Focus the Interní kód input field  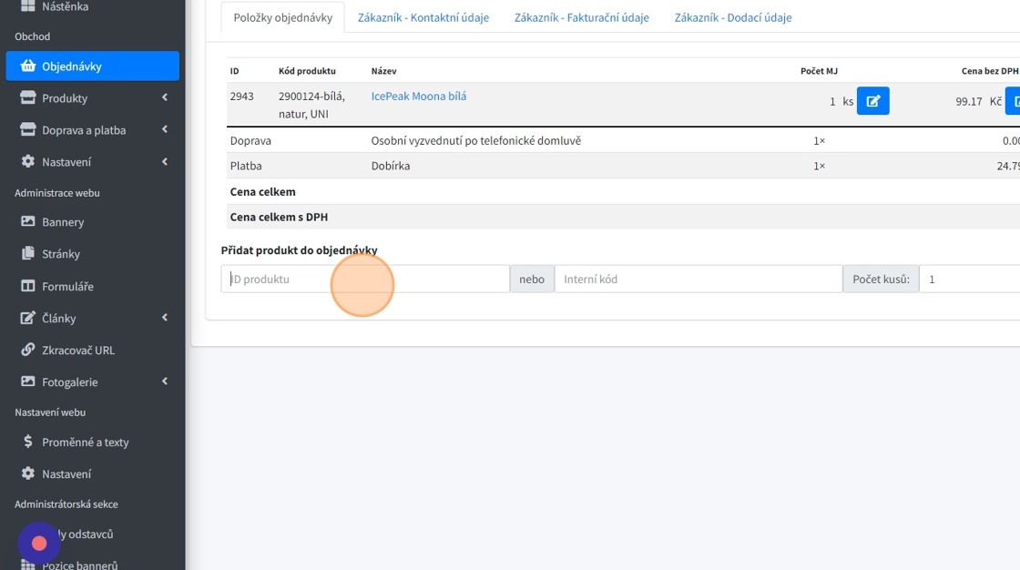698,280
